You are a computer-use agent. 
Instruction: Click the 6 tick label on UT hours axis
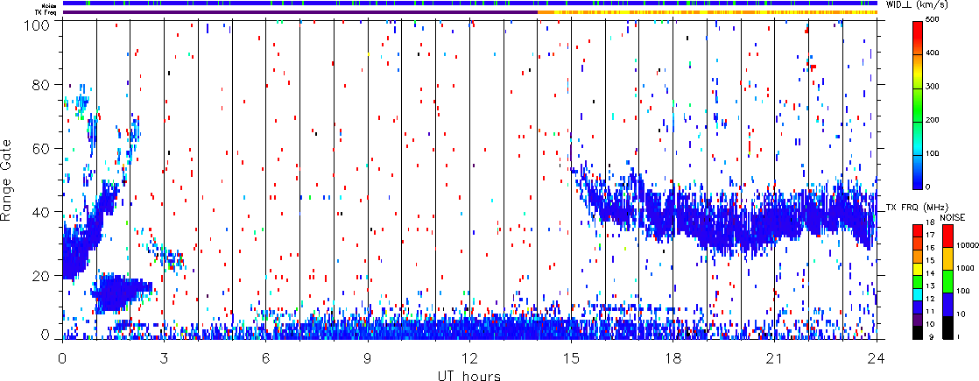coord(266,358)
